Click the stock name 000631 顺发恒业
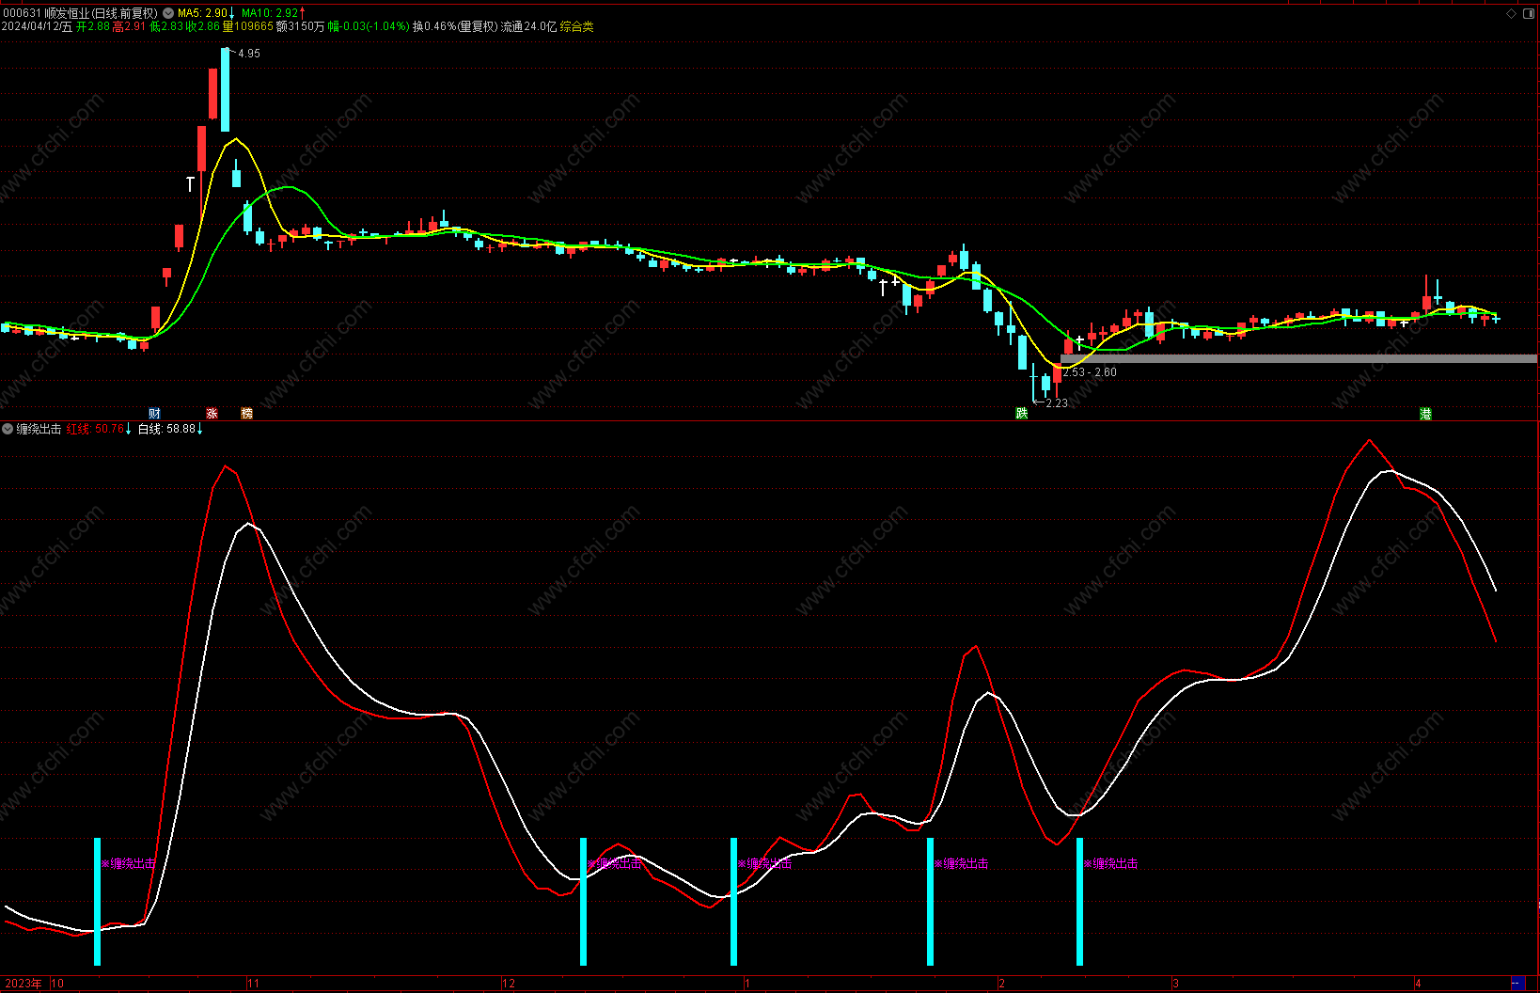Image resolution: width=1540 pixels, height=993 pixels. 46,13
